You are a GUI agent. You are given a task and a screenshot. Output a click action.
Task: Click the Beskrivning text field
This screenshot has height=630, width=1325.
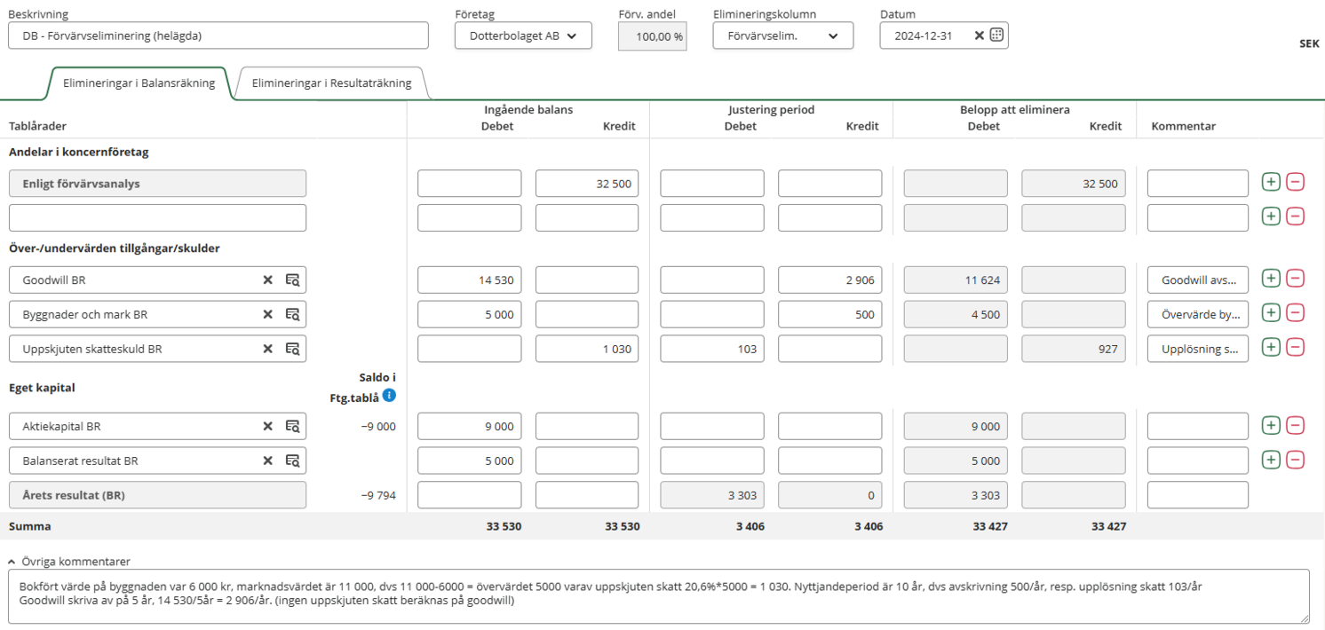(218, 35)
